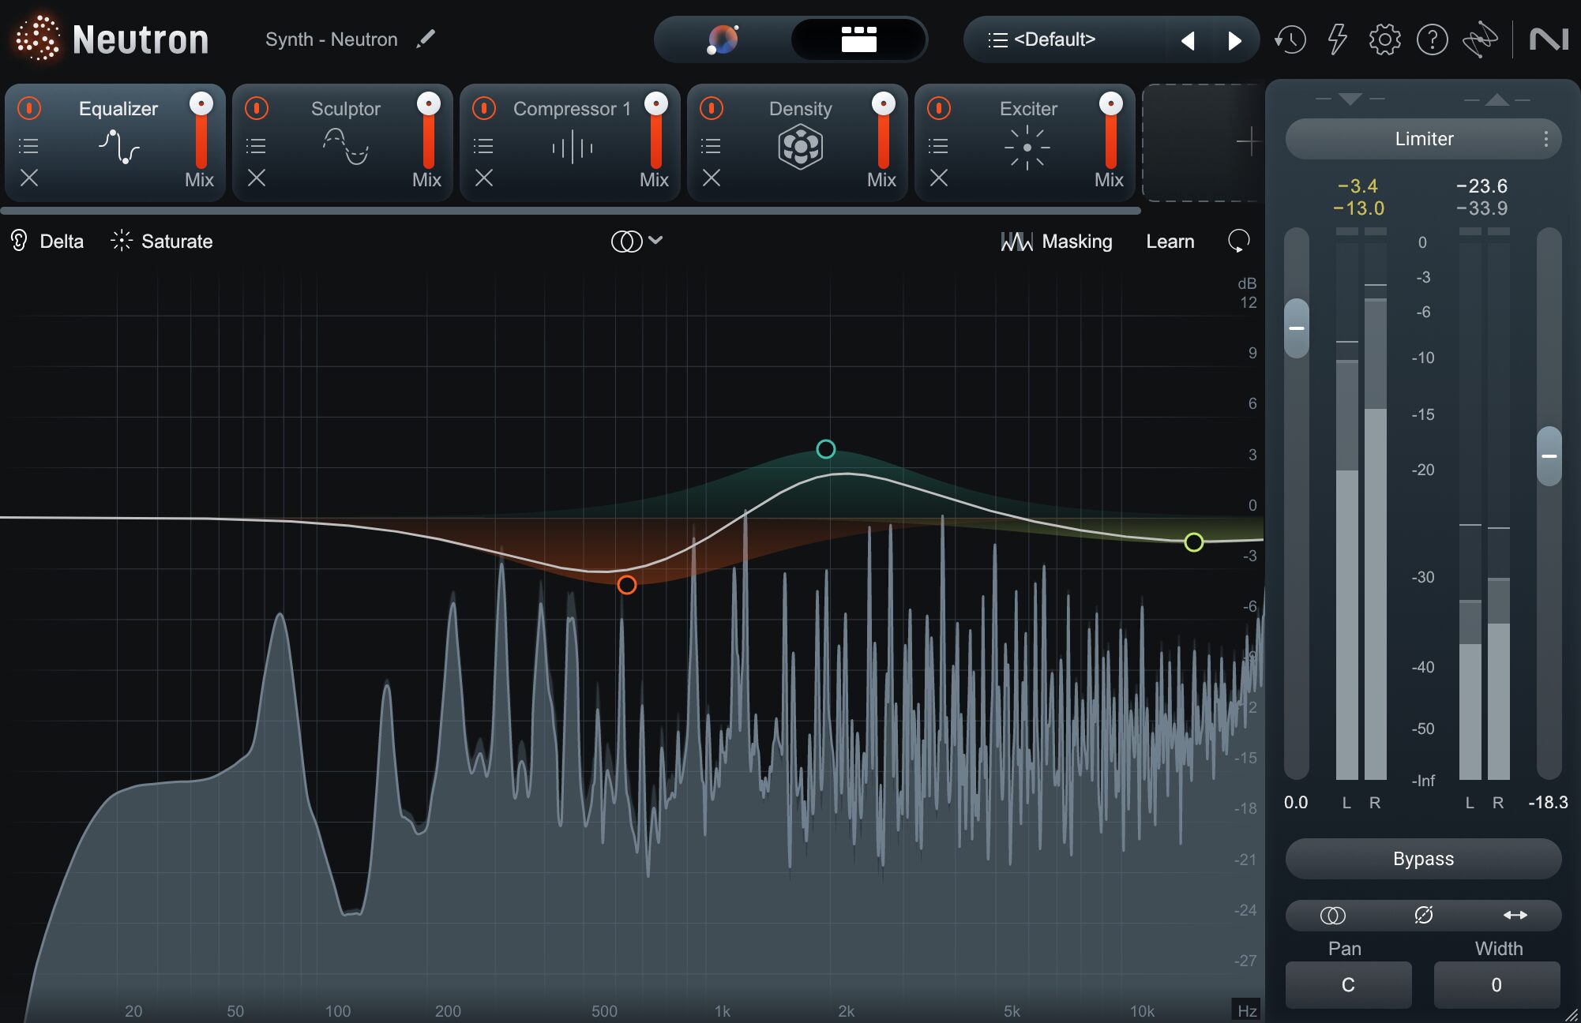
Task: Open the Density module presets list
Action: click(711, 146)
